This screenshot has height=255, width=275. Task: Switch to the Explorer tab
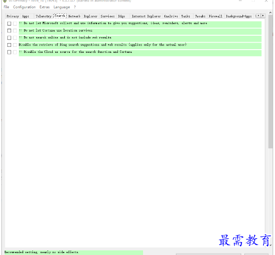point(90,16)
